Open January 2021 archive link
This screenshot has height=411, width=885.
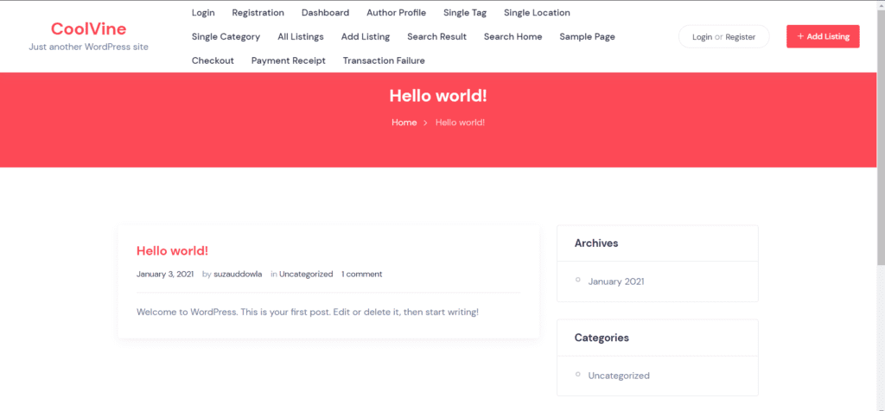click(x=615, y=281)
